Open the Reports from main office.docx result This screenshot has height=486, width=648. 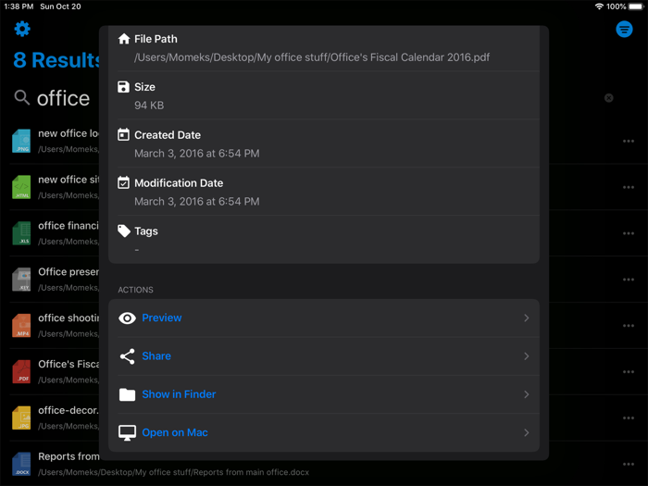(x=173, y=464)
